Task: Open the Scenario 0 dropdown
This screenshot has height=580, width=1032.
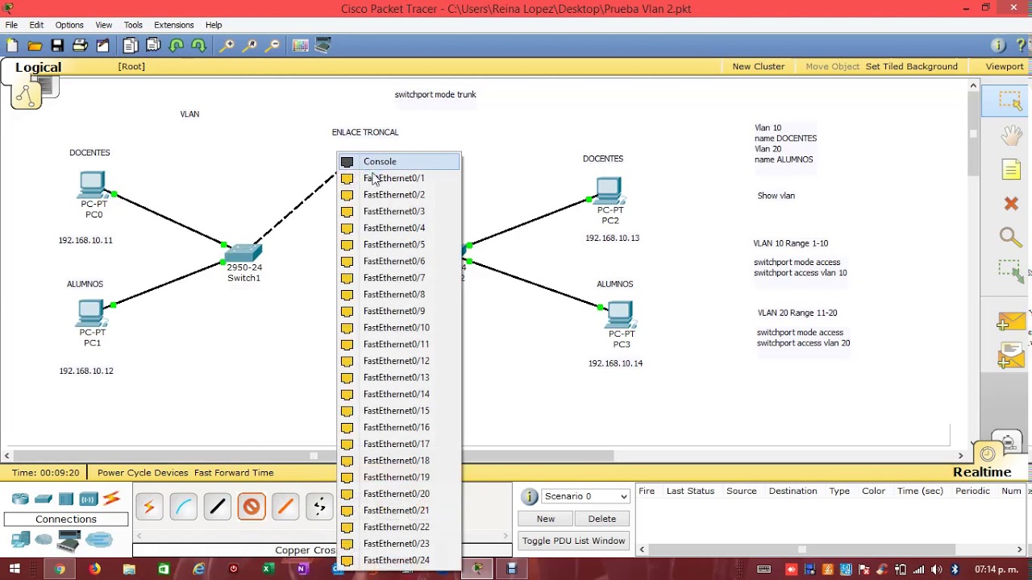Action: pyautogui.click(x=585, y=496)
